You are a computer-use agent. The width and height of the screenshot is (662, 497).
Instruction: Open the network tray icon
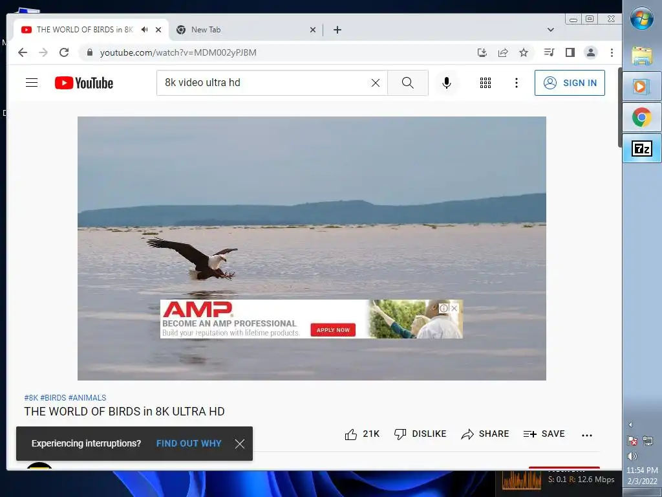647,441
